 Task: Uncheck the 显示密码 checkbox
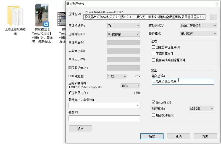153,102
